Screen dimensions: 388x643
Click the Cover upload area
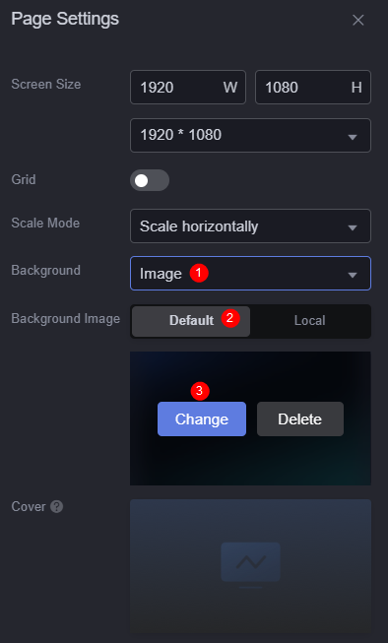(250, 567)
